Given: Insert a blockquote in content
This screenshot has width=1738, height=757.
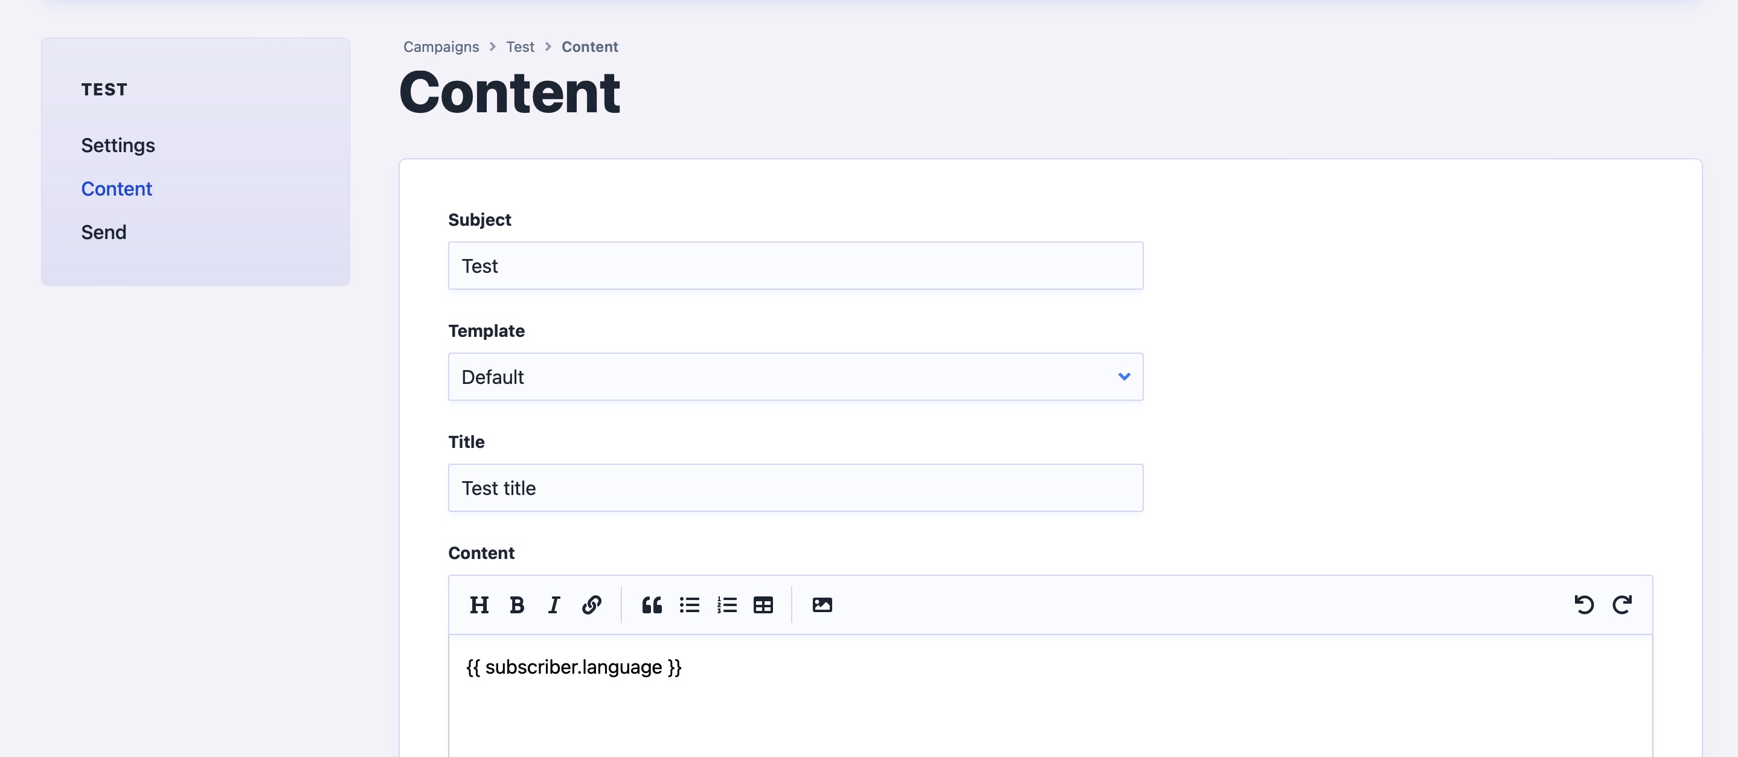Looking at the screenshot, I should tap(652, 605).
